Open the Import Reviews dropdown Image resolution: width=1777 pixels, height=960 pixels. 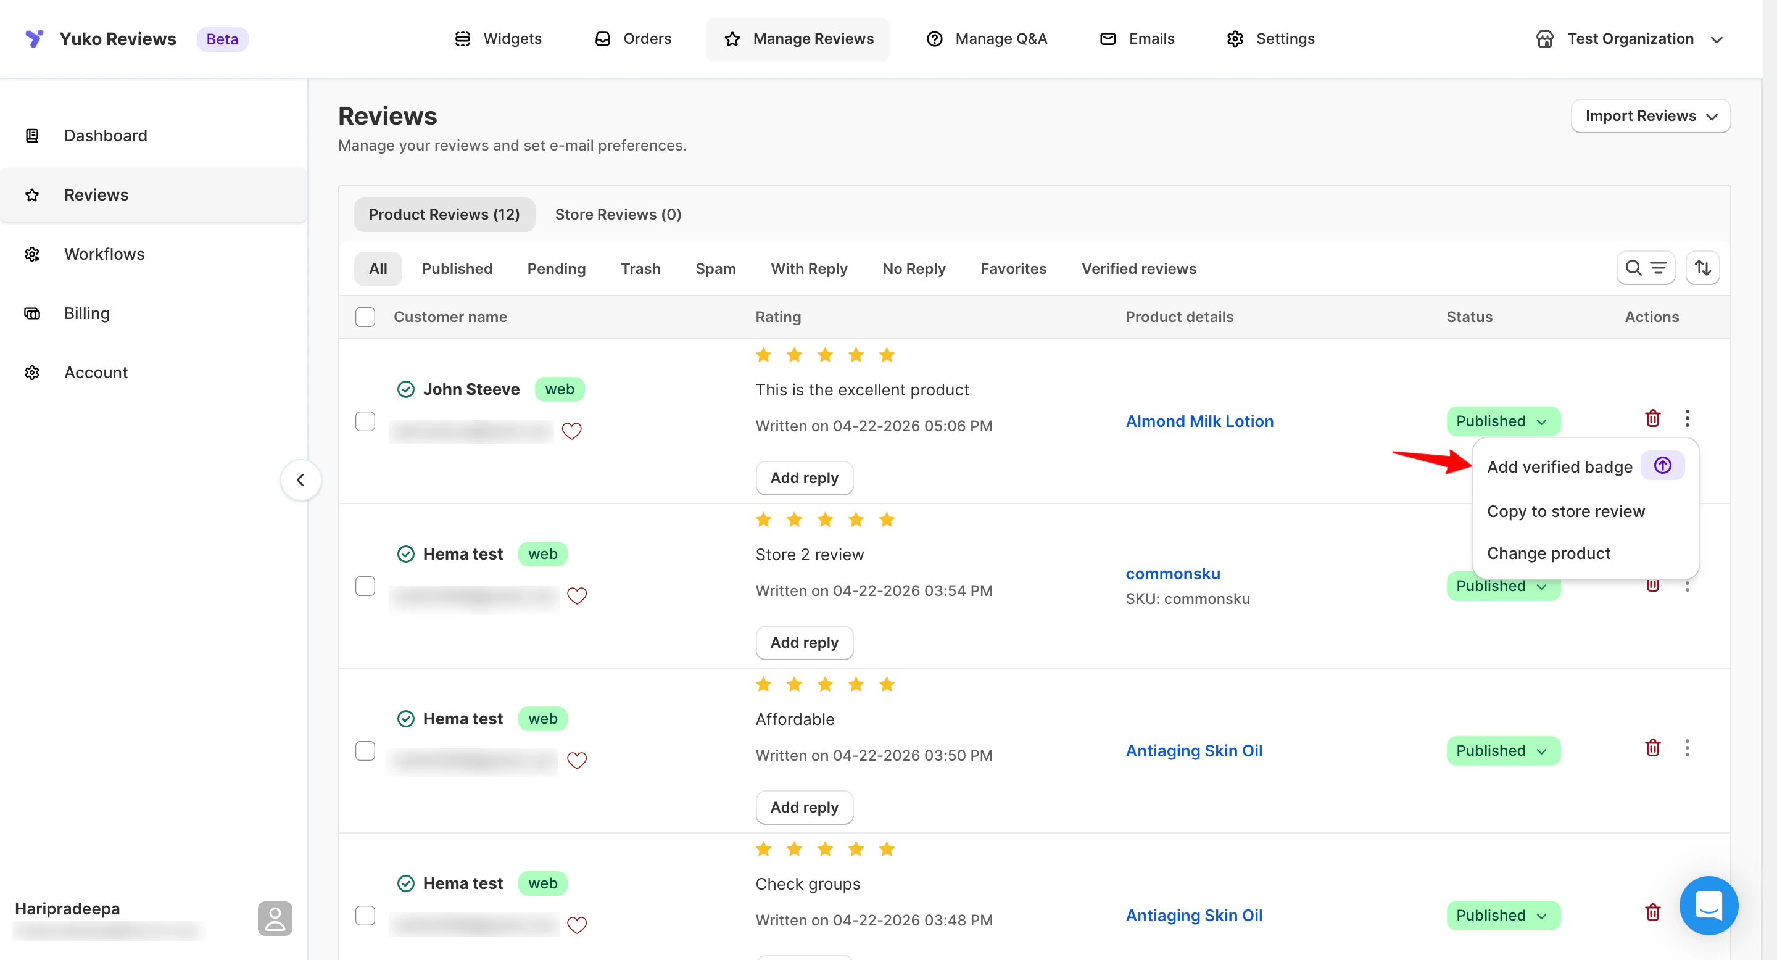pos(1650,116)
